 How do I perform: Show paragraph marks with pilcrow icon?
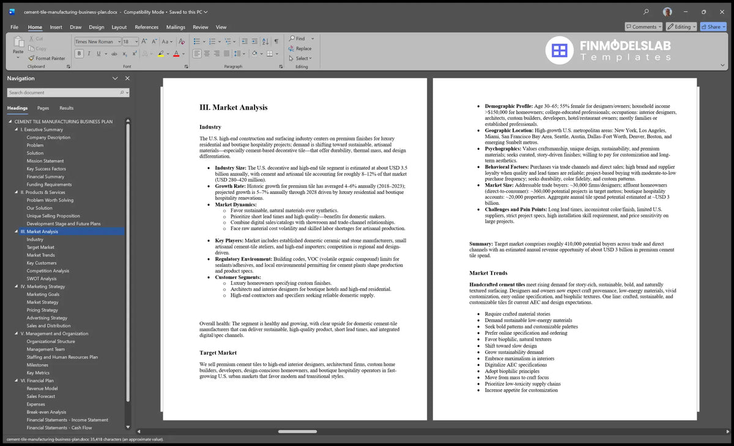pyautogui.click(x=276, y=41)
